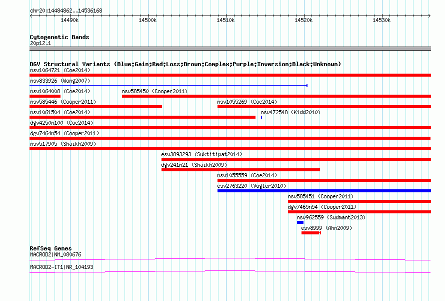This screenshot has width=445, height=301.
Task: Click the red bar under nsv585450
Action: coord(276,96)
